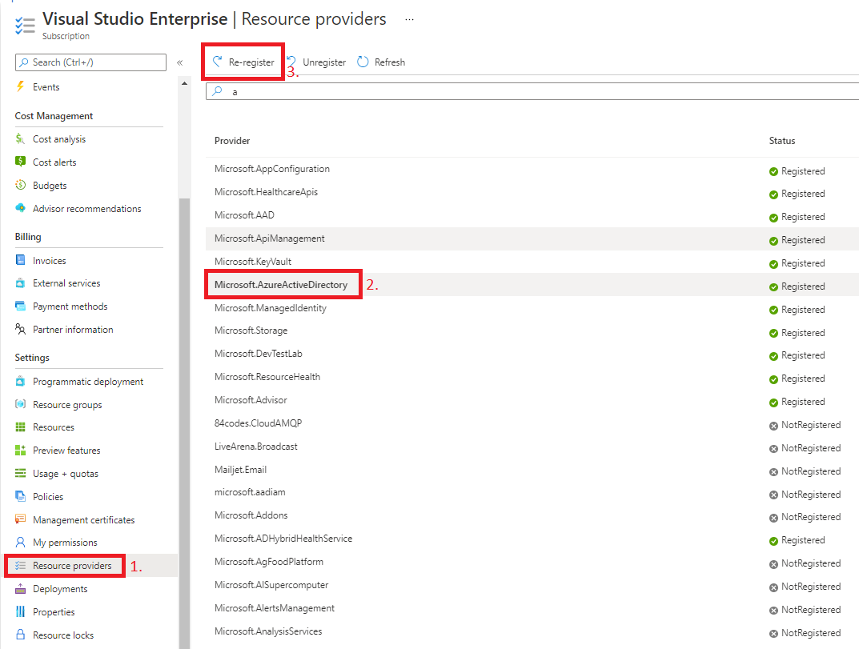The width and height of the screenshot is (859, 649).
Task: Select Microsoft.Addons provider row
Action: point(532,515)
